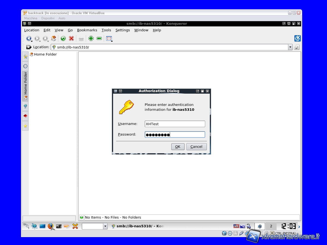Click the Back navigation arrow
Screen dimensions: 327x245
(x=29, y=39)
